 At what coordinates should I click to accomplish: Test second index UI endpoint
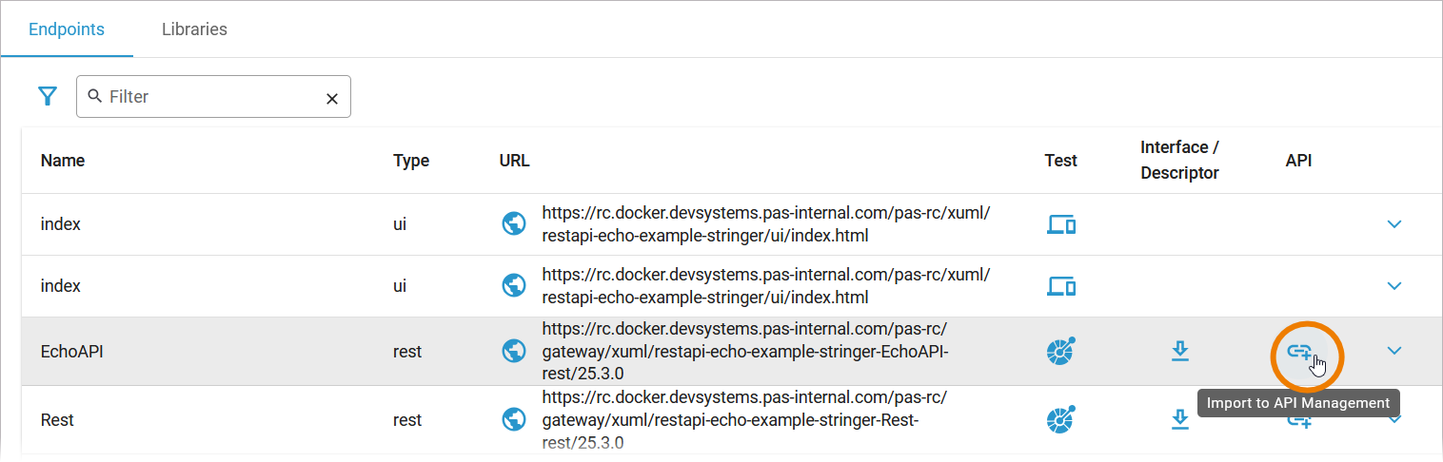pos(1061,285)
